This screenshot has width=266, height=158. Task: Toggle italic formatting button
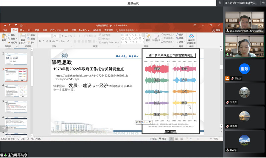(x=43, y=41)
